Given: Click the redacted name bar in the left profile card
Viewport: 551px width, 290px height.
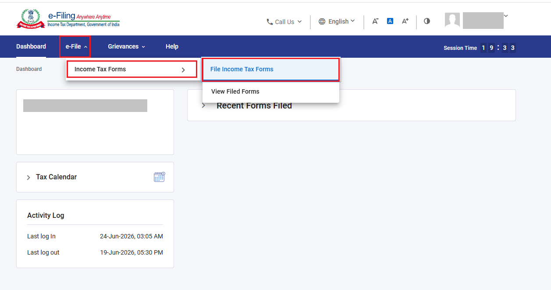Looking at the screenshot, I should [x=85, y=105].
